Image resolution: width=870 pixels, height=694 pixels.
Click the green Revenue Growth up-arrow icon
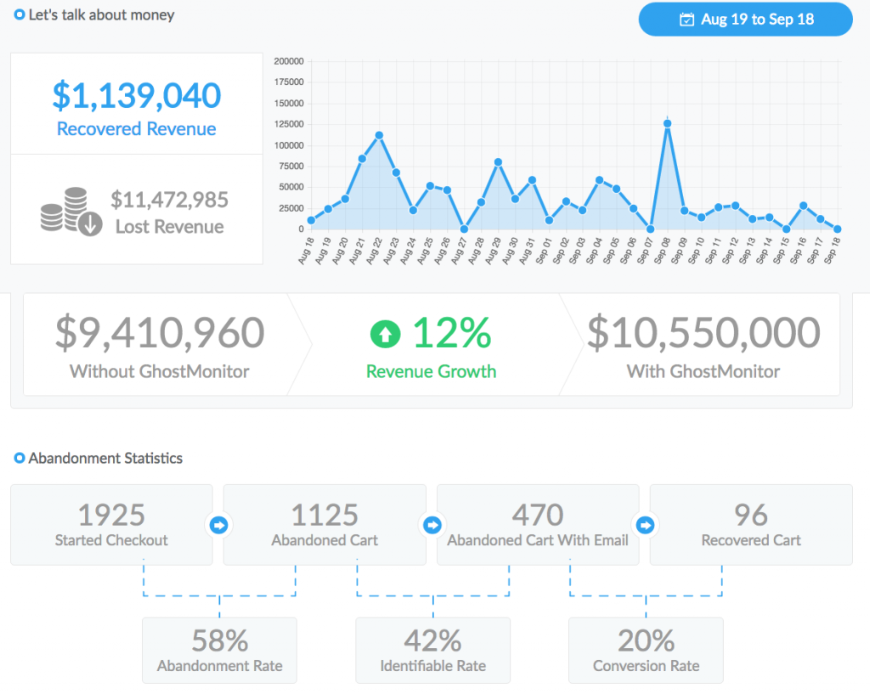click(x=385, y=335)
